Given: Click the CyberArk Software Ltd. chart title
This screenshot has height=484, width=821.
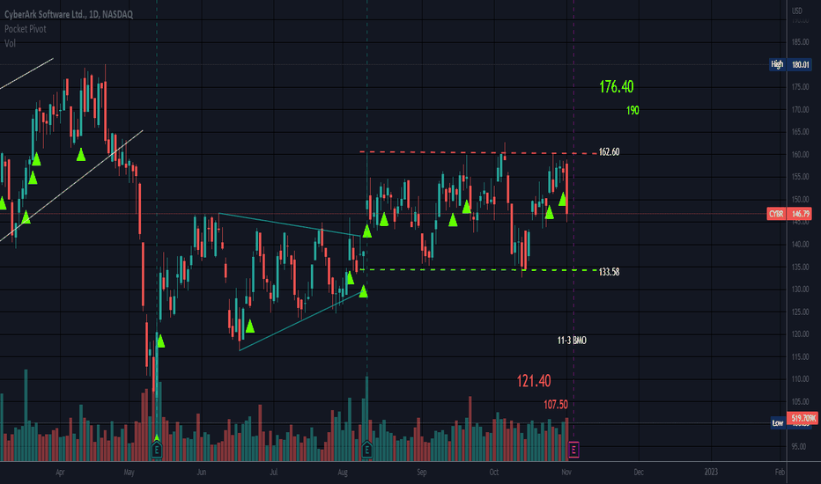Looking at the screenshot, I should (x=69, y=14).
